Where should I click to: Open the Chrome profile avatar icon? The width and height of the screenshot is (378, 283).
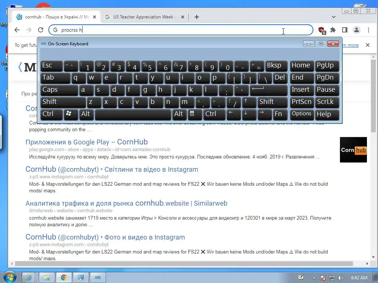pyautogui.click(x=357, y=30)
